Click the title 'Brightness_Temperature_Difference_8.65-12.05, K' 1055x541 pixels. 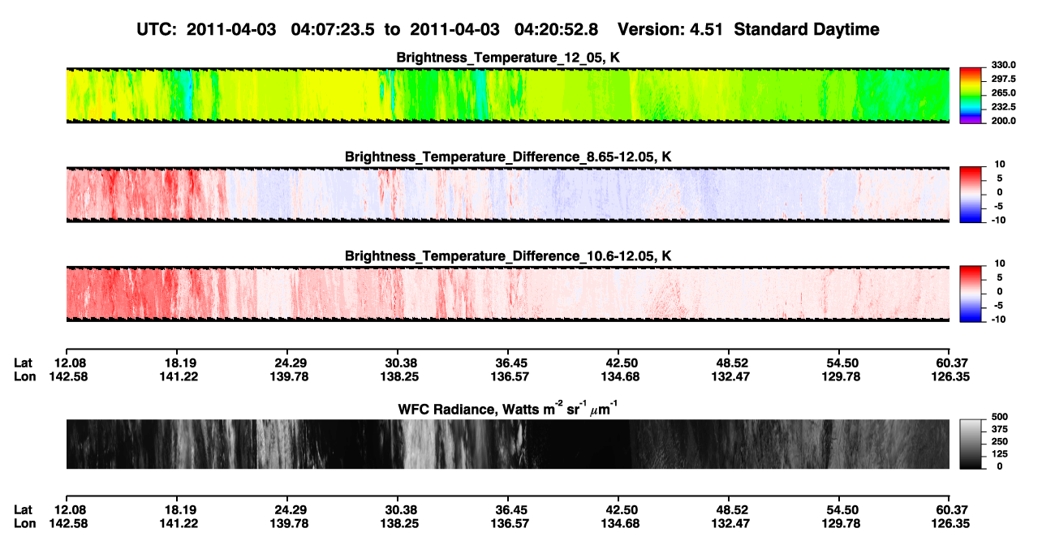pos(508,157)
